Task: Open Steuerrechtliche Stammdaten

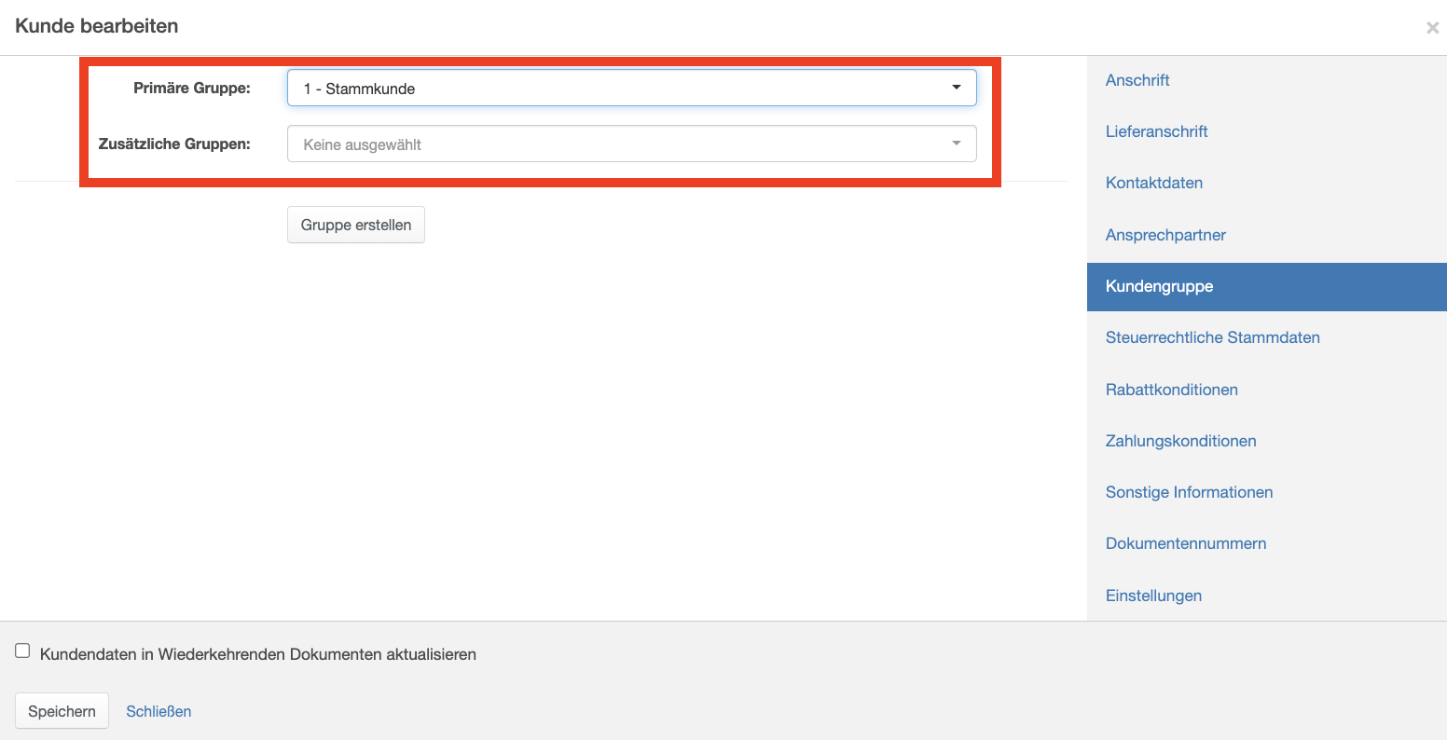Action: (1212, 337)
